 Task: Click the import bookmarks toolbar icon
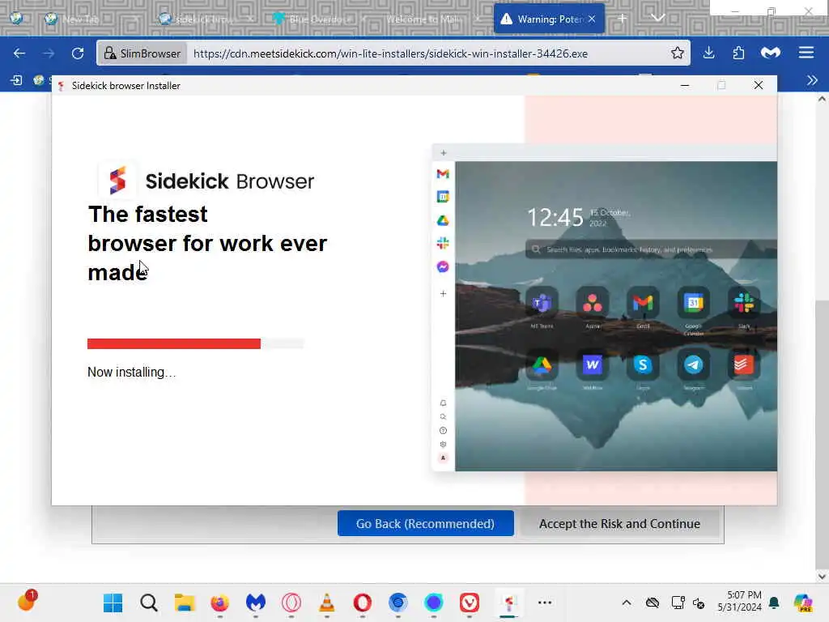[x=16, y=80]
